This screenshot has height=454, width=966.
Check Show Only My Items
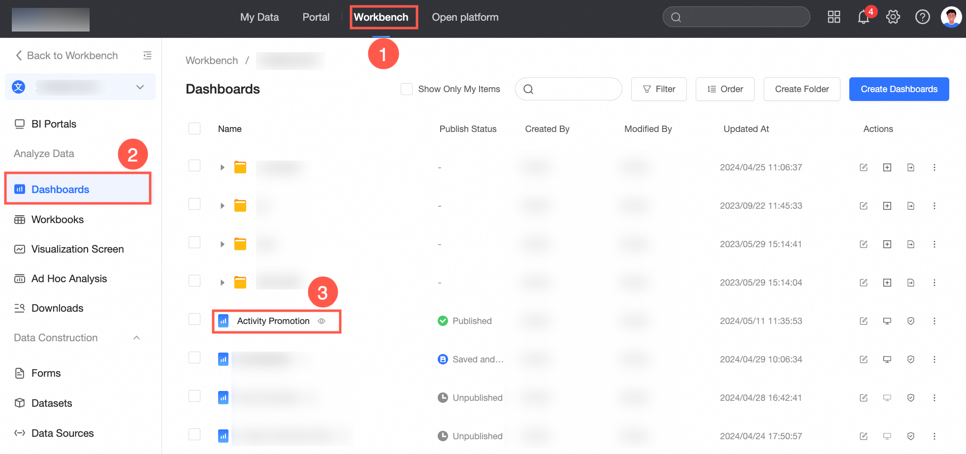coord(406,89)
